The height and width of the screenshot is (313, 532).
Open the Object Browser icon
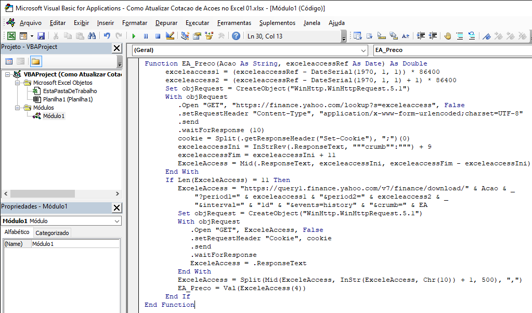coord(209,36)
